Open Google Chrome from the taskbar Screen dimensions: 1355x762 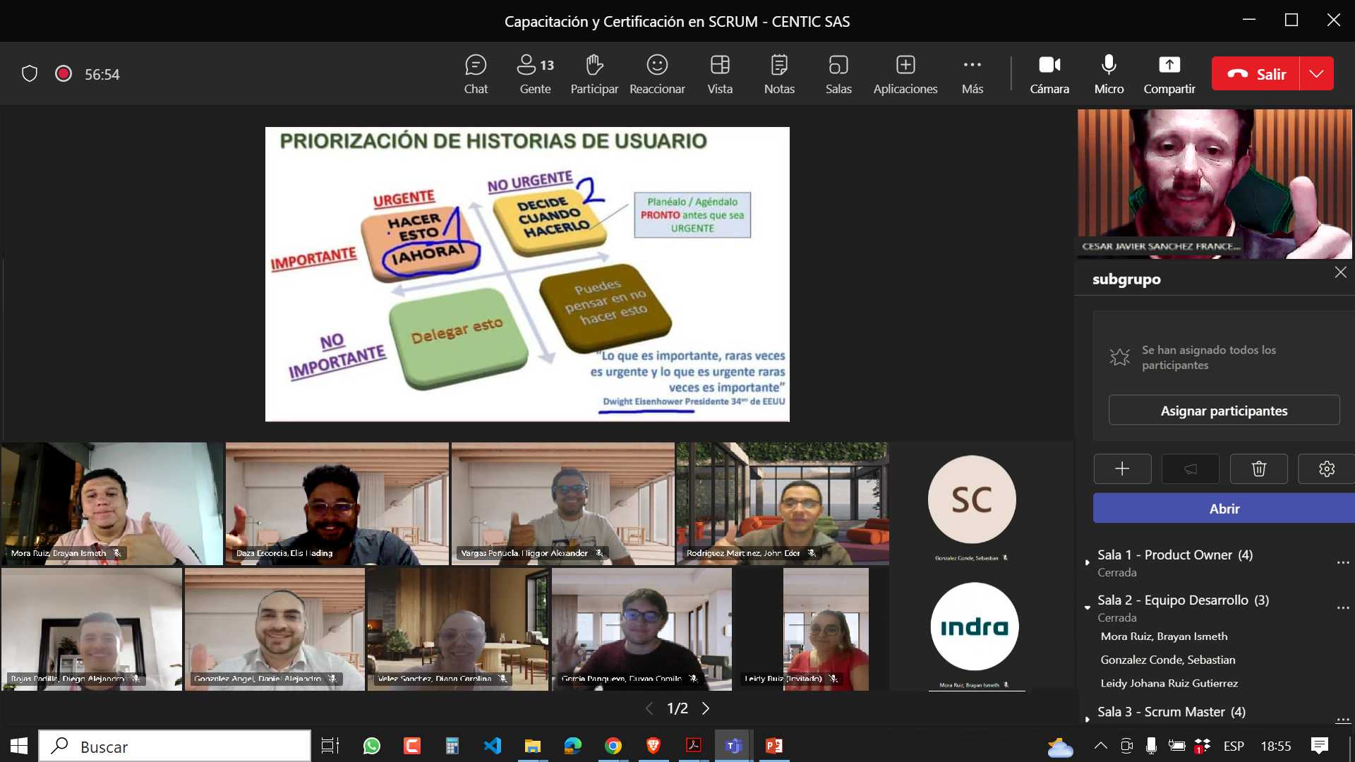point(613,746)
